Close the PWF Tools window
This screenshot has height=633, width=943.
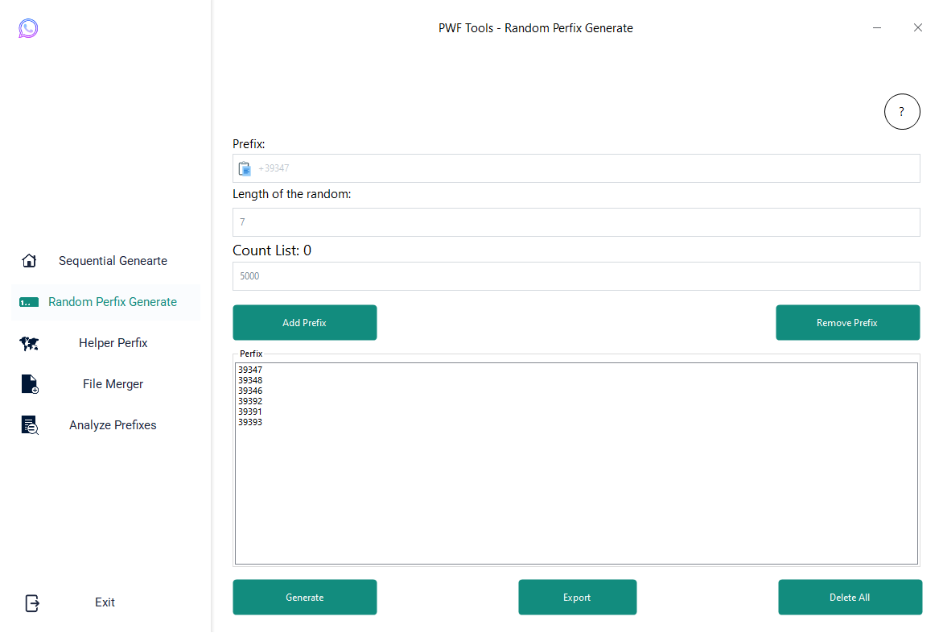tap(918, 27)
